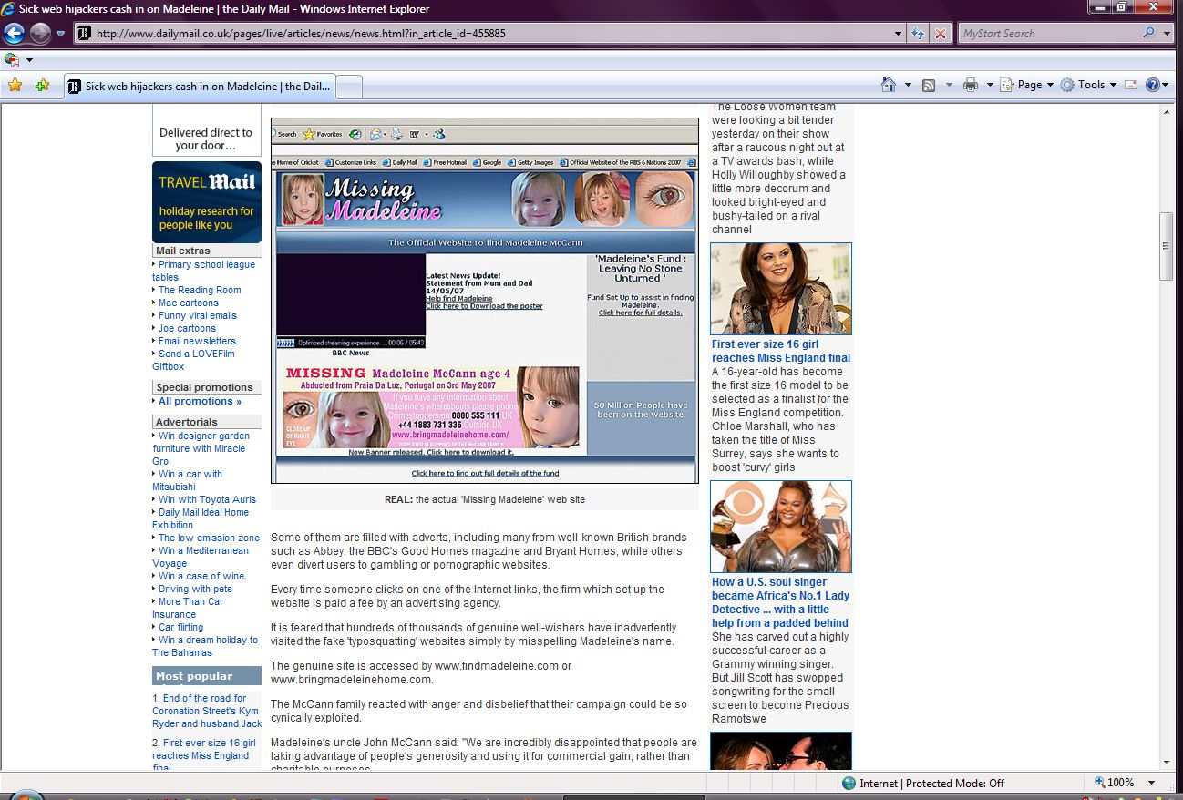Click the Print toolbar icon
Image resolution: width=1183 pixels, height=800 pixels.
tap(970, 85)
